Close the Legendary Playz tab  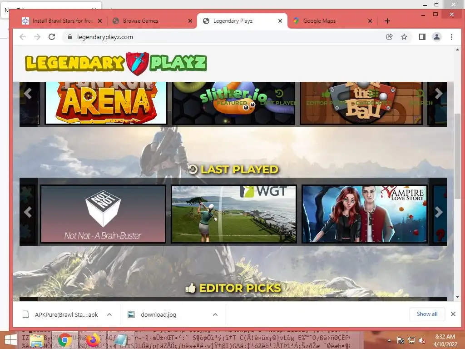click(x=280, y=21)
